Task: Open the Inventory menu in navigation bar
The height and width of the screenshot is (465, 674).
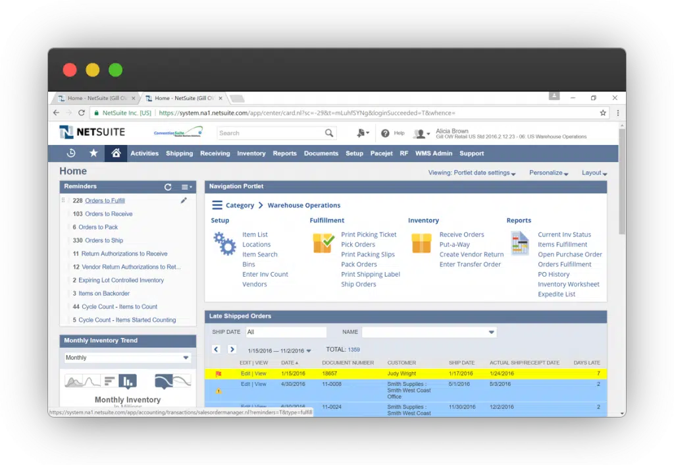Action: [x=251, y=153]
